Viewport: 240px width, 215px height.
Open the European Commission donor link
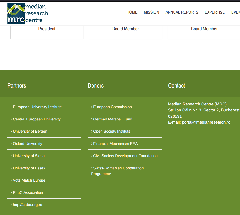(113, 107)
